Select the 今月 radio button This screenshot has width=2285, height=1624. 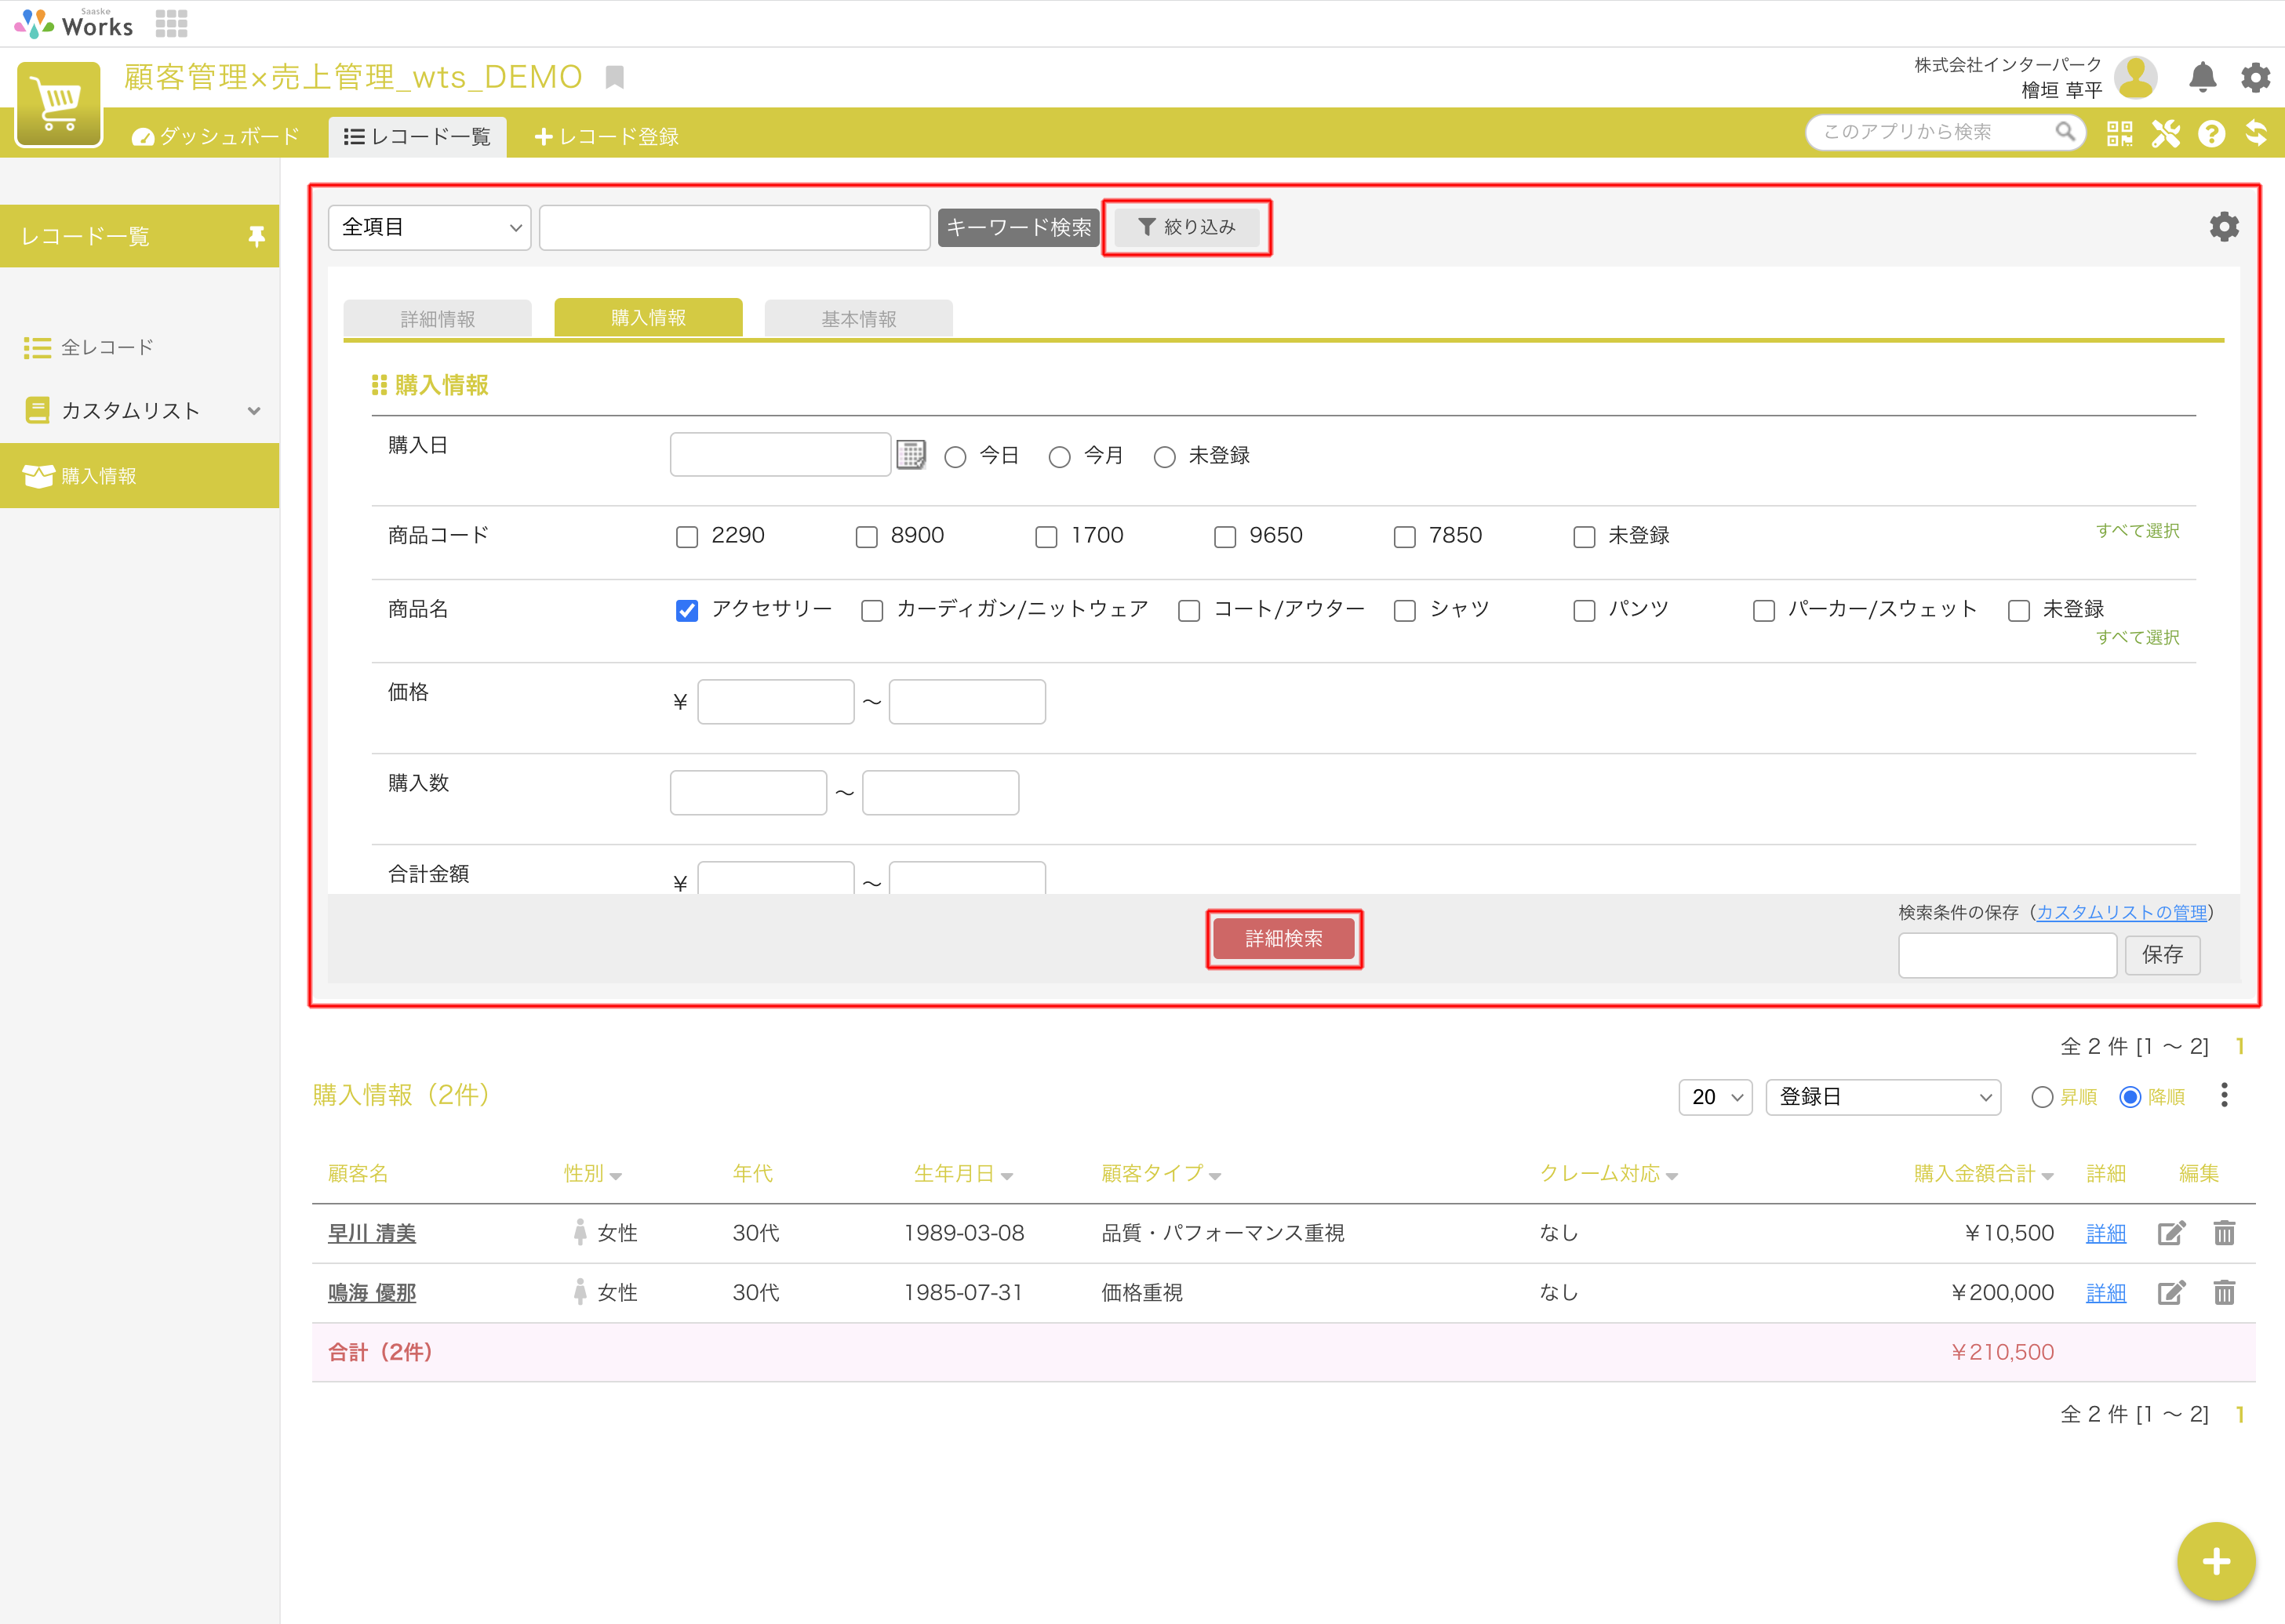[x=1060, y=457]
